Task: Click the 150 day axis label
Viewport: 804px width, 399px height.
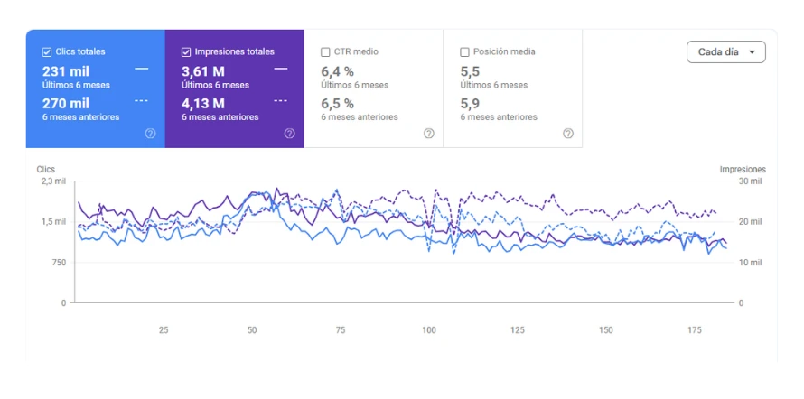Action: coord(606,330)
